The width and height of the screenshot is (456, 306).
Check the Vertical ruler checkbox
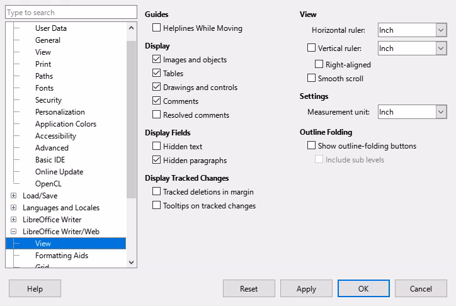pyautogui.click(x=312, y=48)
